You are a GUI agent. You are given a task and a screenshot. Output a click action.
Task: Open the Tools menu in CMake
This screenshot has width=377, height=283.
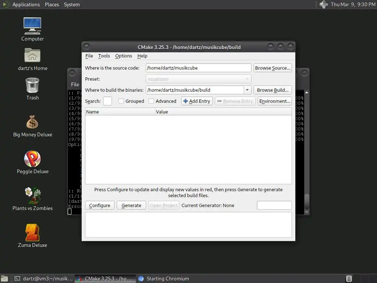pos(104,56)
